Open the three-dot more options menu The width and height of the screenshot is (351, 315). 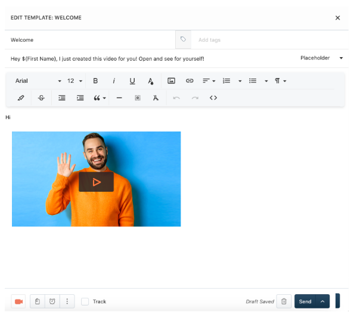[67, 301]
